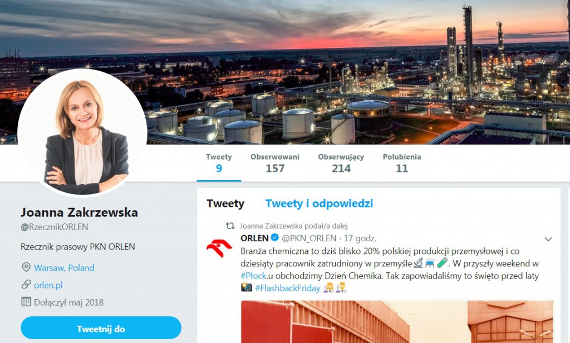
Task: Click the calendar icon beside Dołączył maj 2018
Action: (x=26, y=302)
